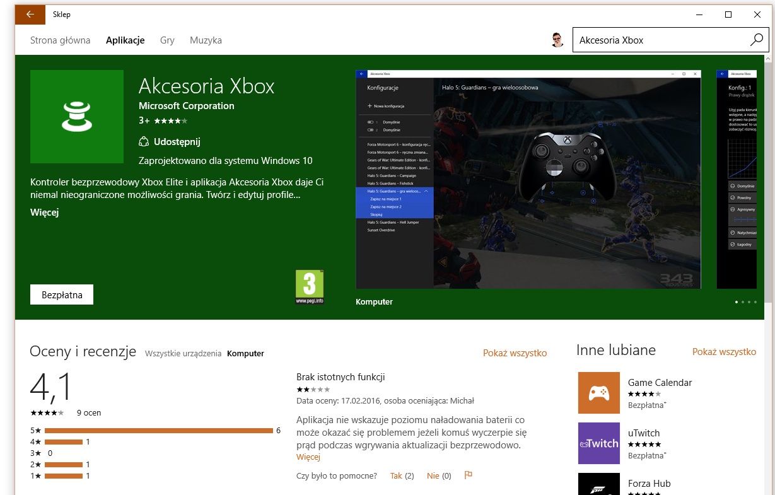Click the Udostępnij share label
Image resolution: width=775 pixels, height=495 pixels.
[177, 142]
